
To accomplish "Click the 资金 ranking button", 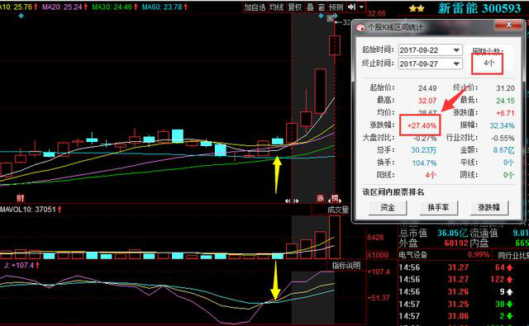I will point(388,207).
